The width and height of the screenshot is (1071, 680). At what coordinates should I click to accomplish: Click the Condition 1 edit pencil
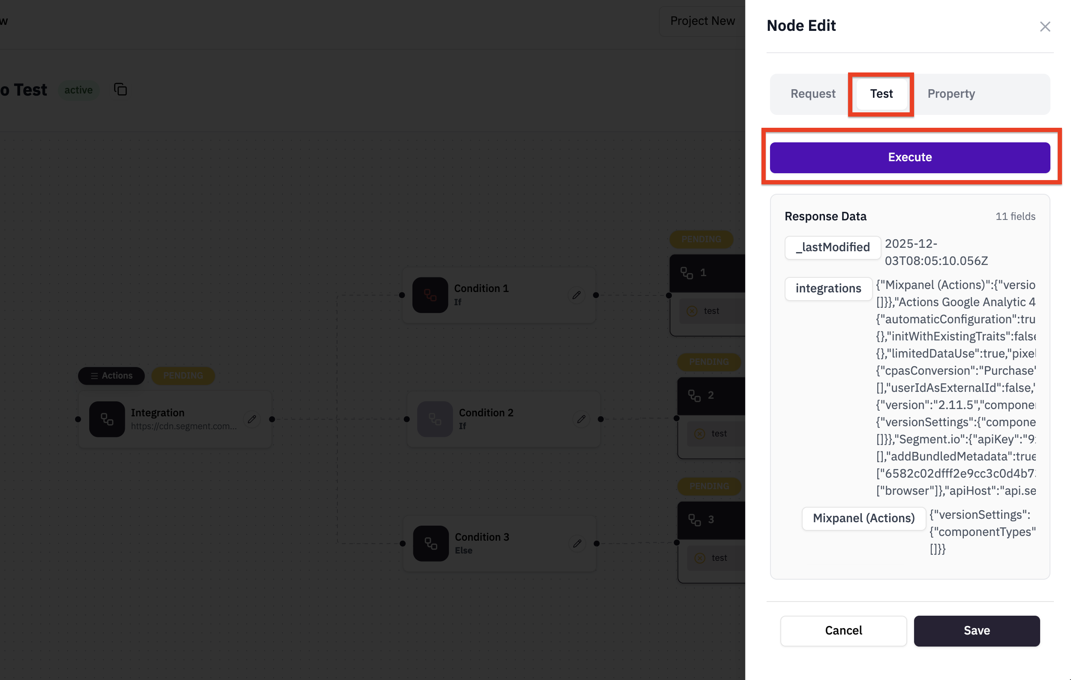pyautogui.click(x=576, y=295)
